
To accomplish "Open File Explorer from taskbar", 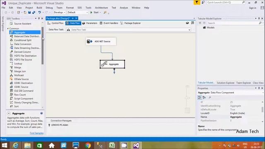I will coord(27,145).
